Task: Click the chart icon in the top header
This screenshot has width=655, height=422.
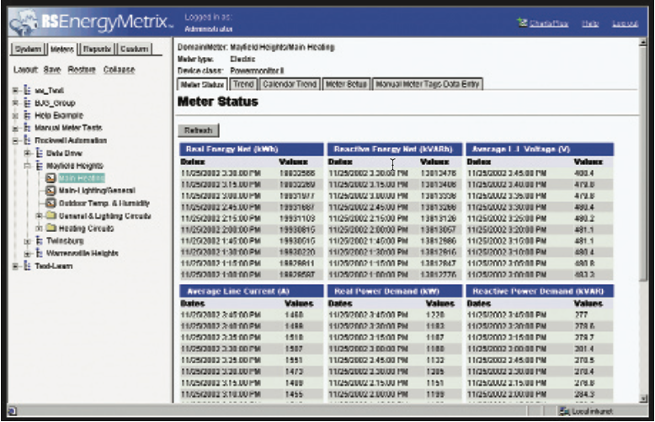Action: click(522, 24)
